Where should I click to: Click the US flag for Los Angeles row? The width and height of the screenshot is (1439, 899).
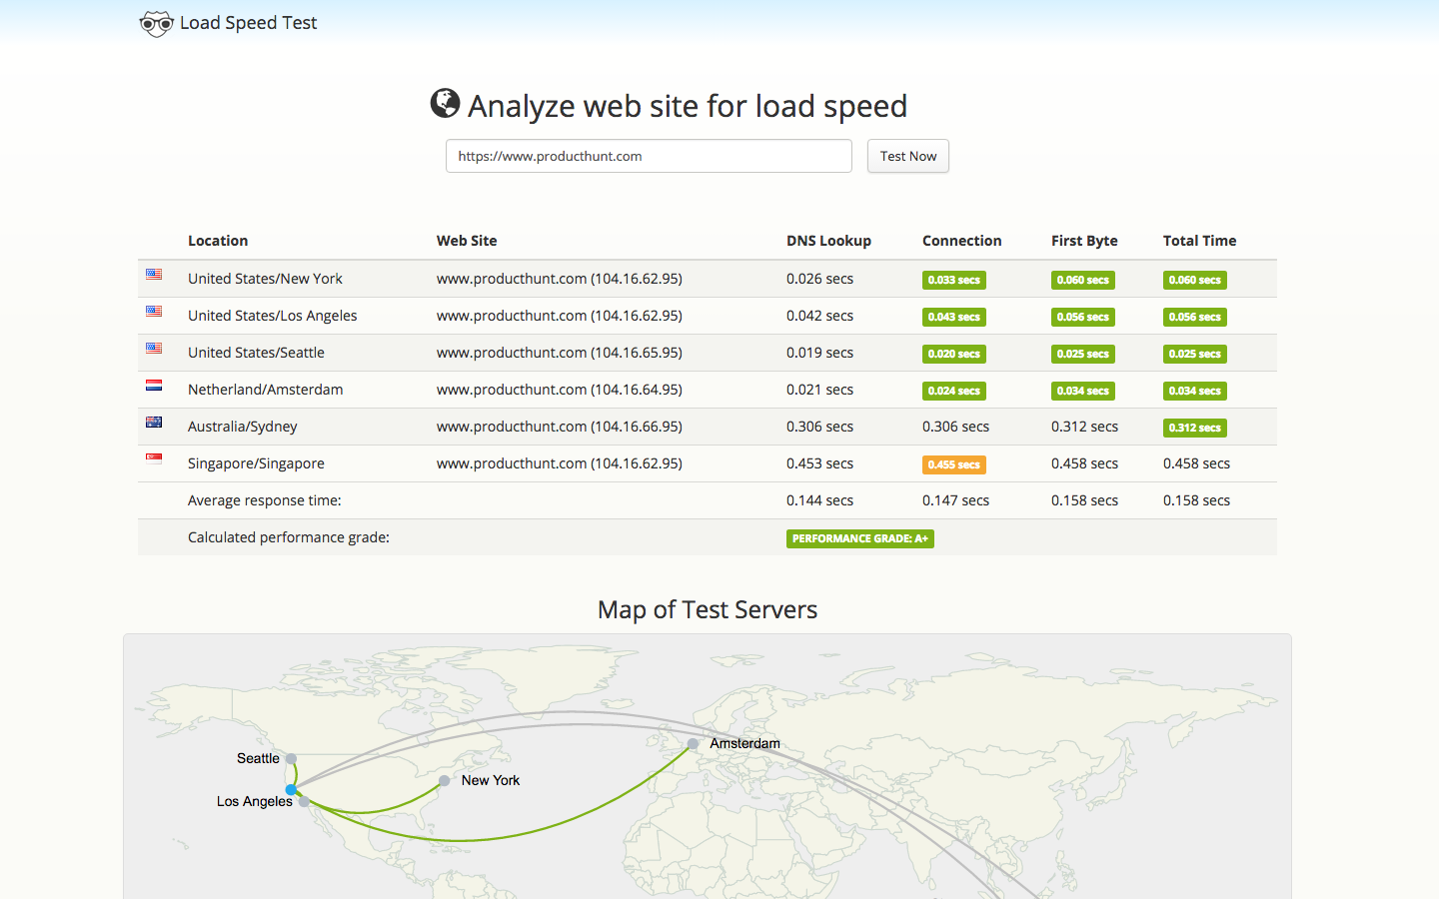(154, 311)
